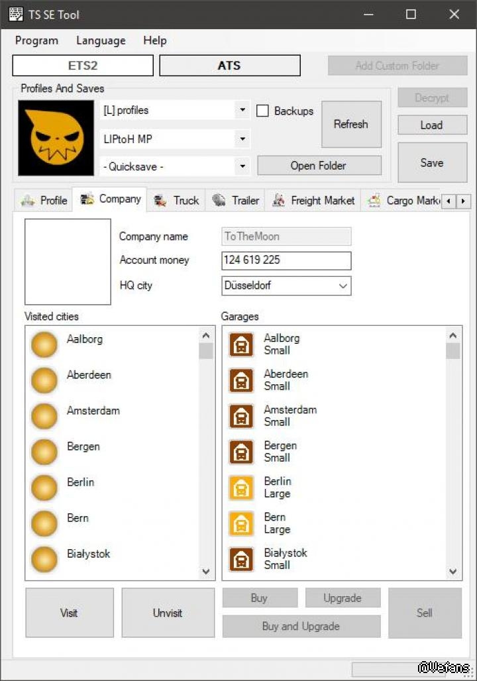This screenshot has width=477, height=681.
Task: Click the Buy garage button
Action: coord(260,598)
